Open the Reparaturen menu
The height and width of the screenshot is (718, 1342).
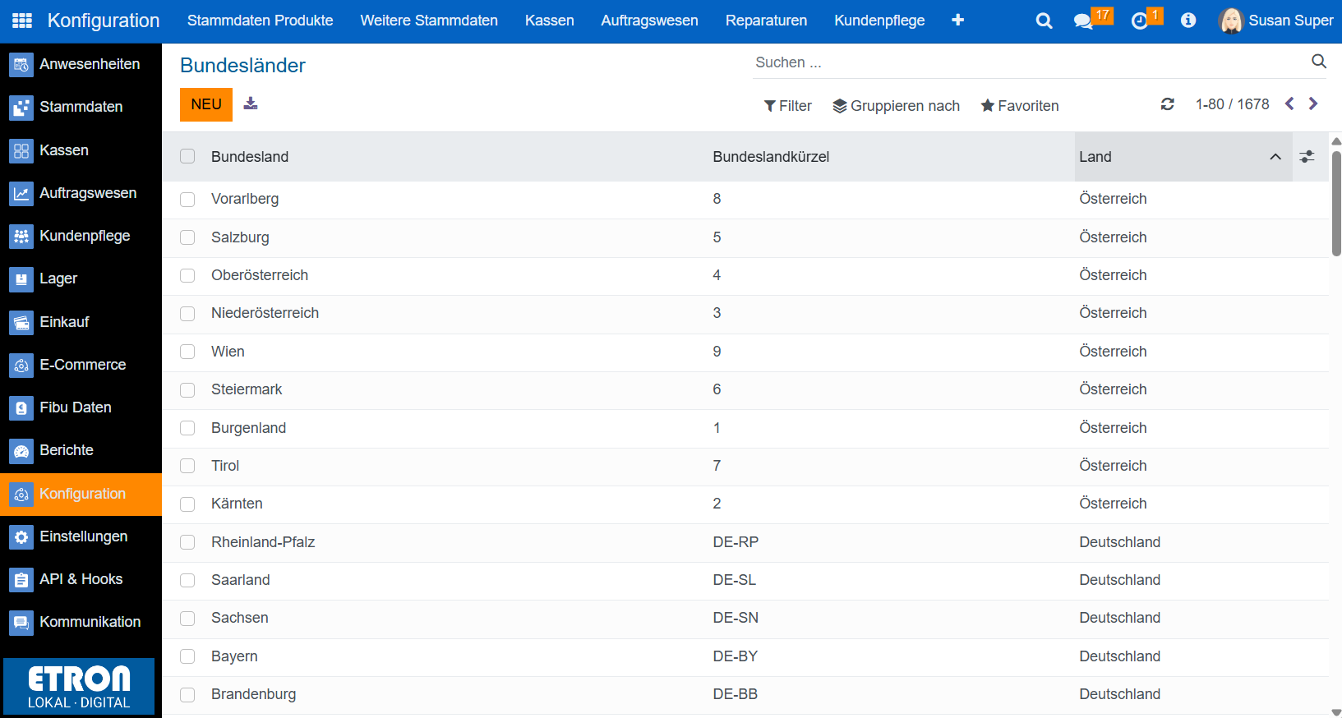(x=766, y=21)
